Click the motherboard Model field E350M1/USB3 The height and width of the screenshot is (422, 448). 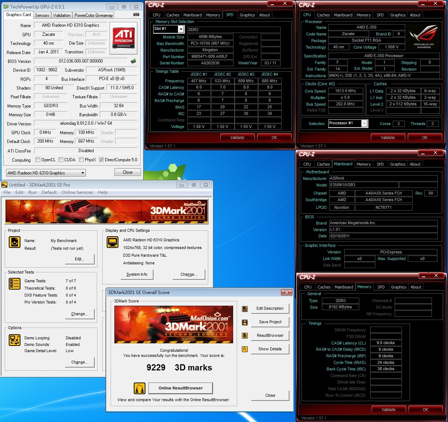pos(363,185)
